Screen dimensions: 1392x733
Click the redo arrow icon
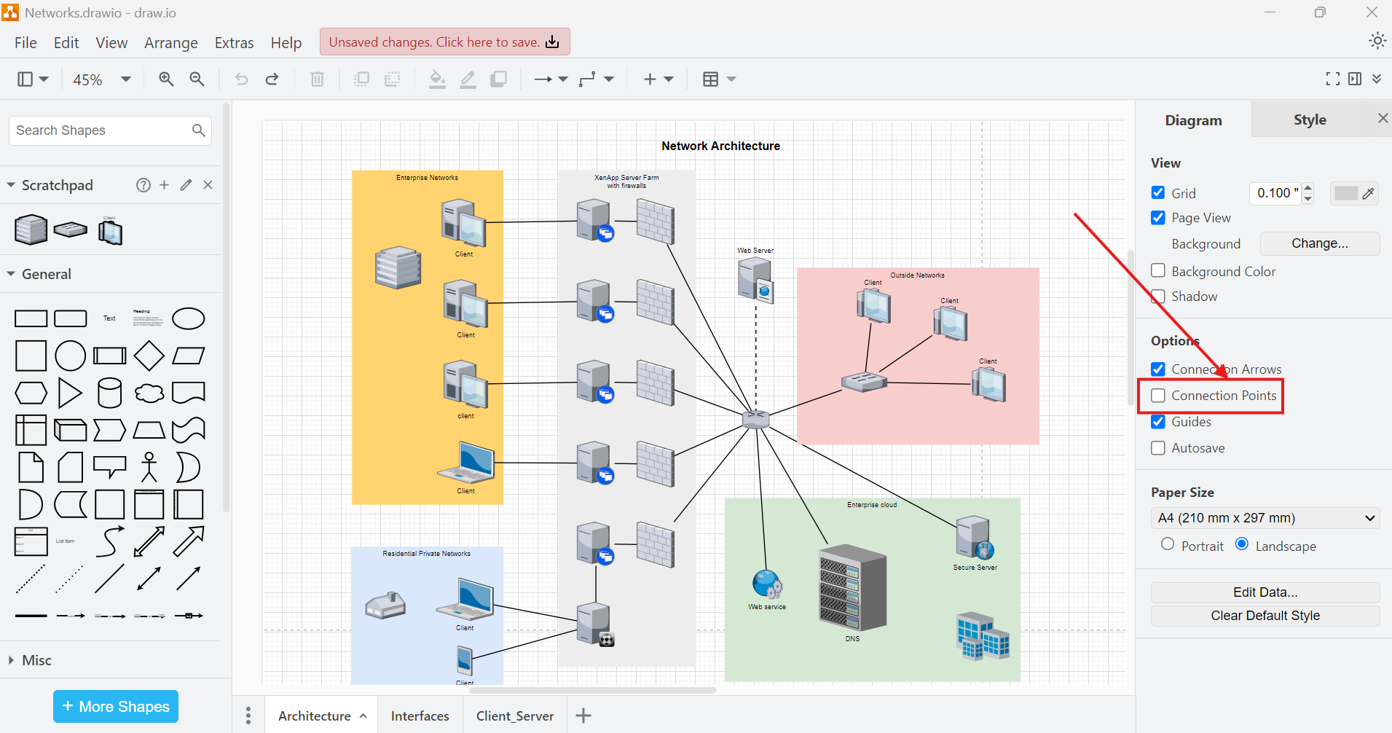click(x=272, y=79)
